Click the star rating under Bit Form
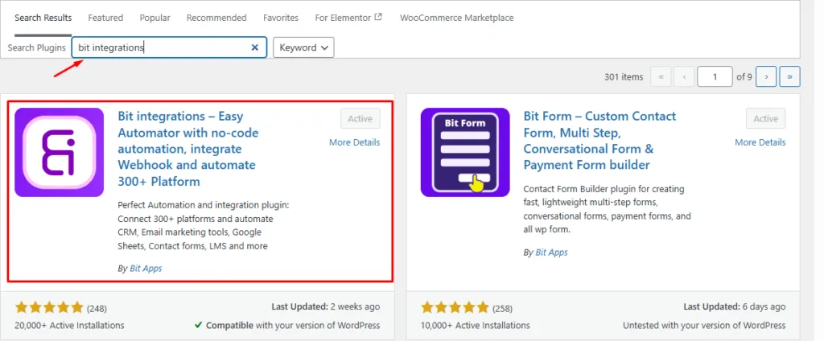This screenshot has height=341, width=824. pos(455,307)
